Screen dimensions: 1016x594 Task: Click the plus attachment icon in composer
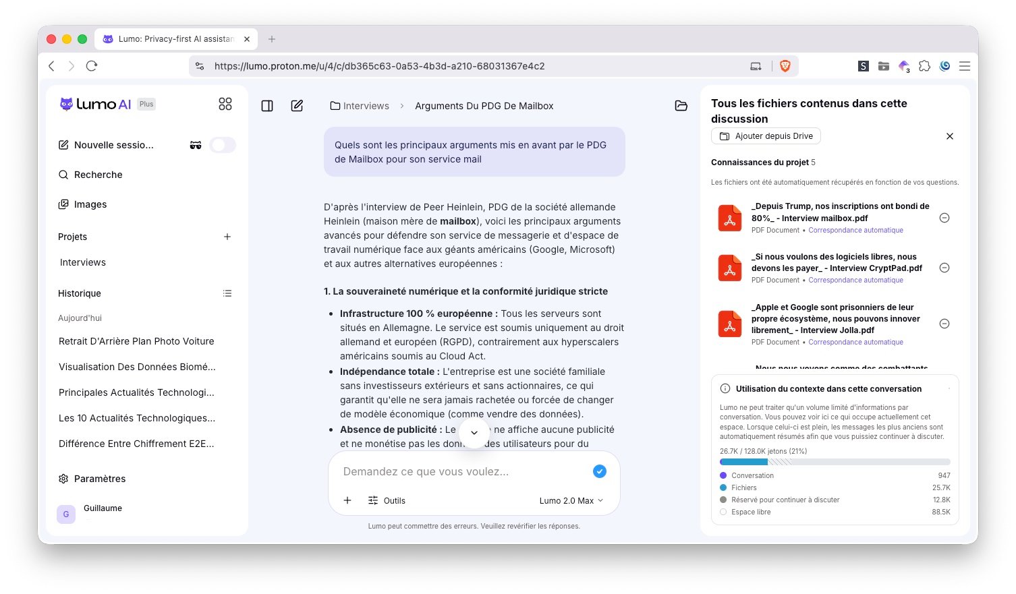coord(347,500)
